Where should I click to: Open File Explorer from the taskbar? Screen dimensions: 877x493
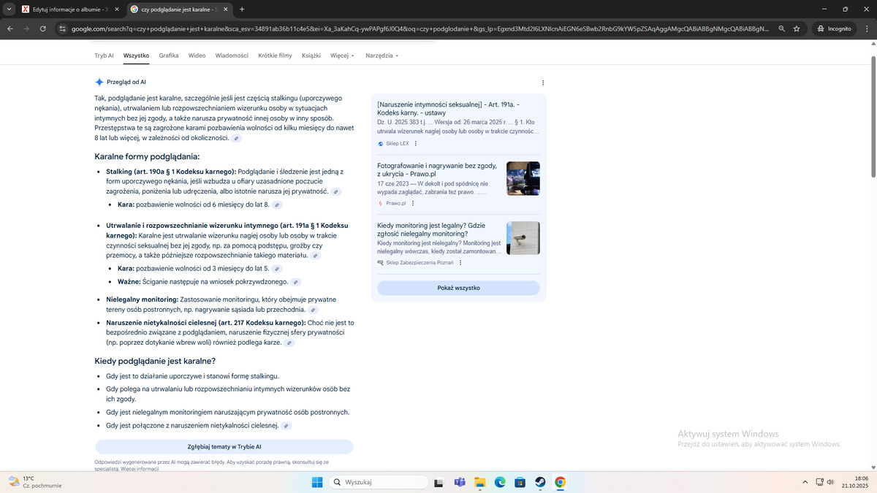pos(480,482)
